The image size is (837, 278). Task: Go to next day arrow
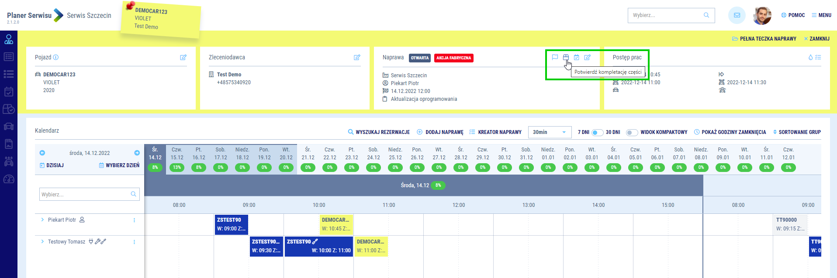(137, 153)
